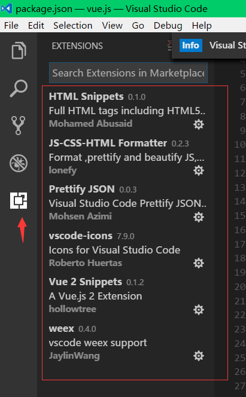Click manage gear for vscode-icons

point(199,263)
